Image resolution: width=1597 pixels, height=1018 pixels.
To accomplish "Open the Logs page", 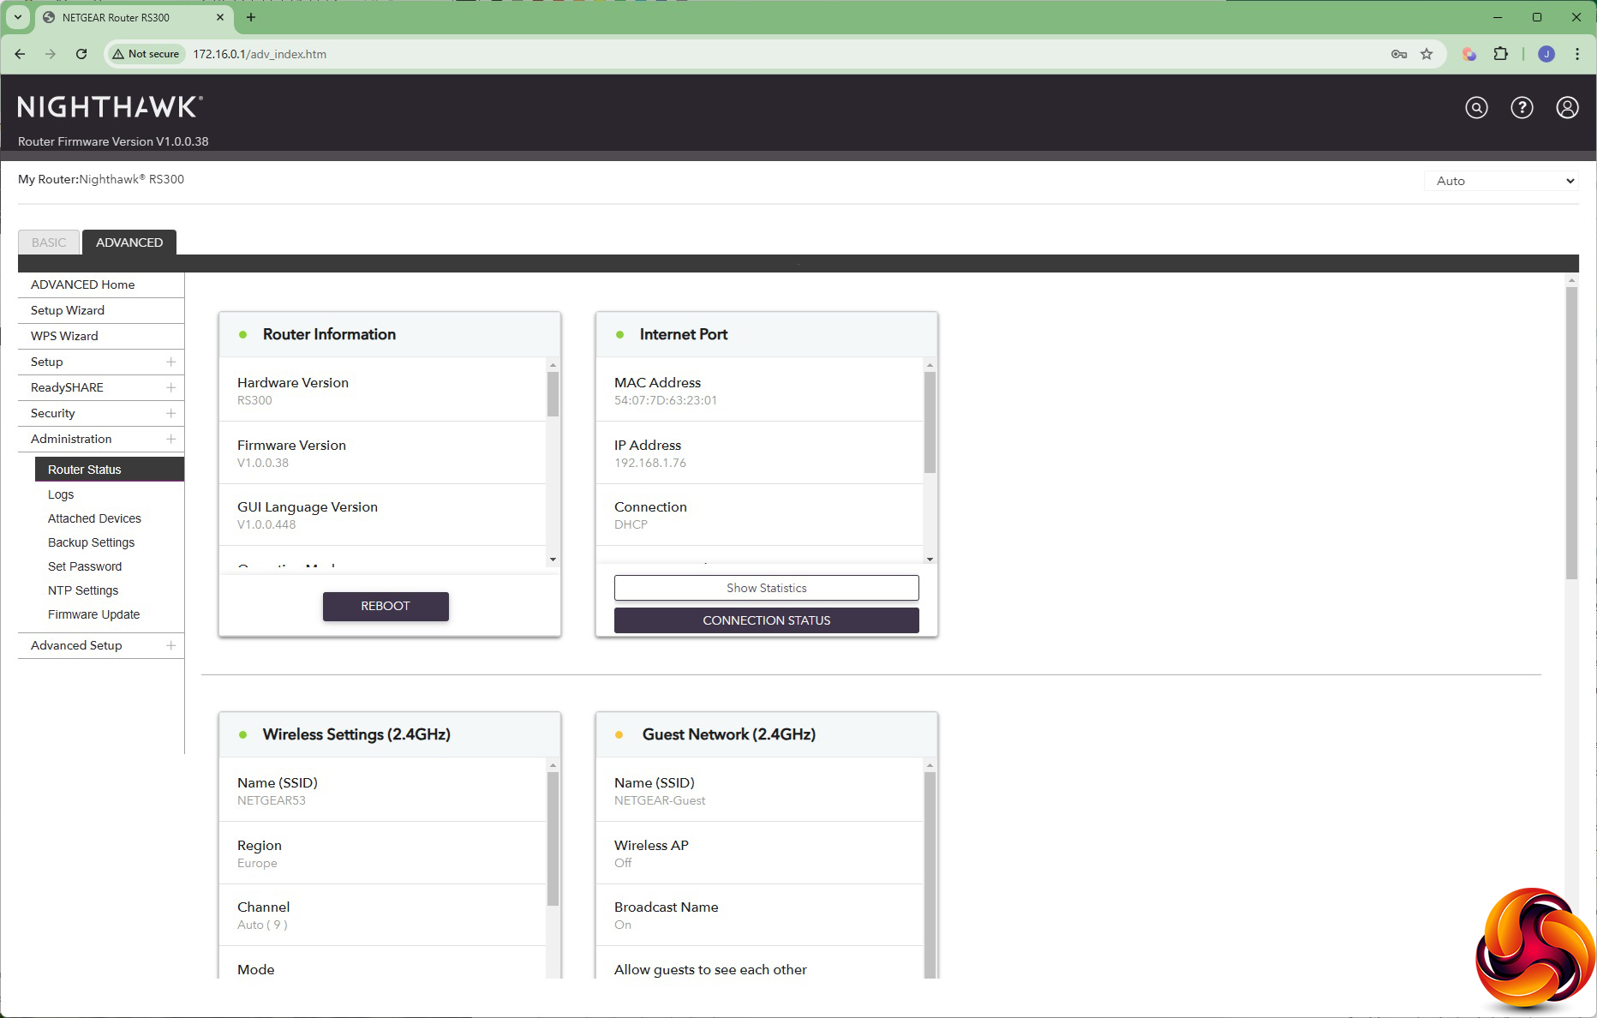I will point(61,494).
